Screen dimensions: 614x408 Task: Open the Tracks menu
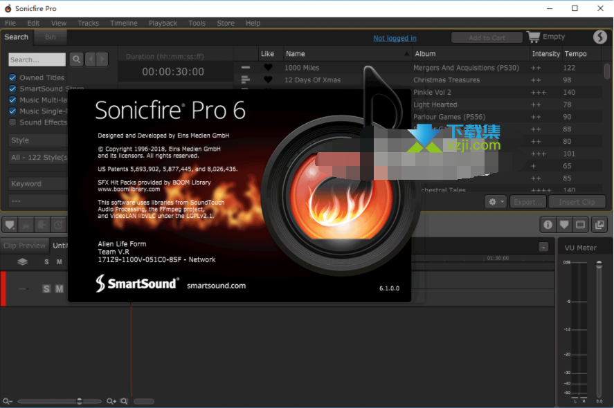pos(88,23)
